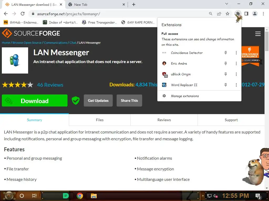Open Communications breadcrumb link
Image resolution: width=269 pixels, height=201 pixels.
pyautogui.click(x=55, y=43)
